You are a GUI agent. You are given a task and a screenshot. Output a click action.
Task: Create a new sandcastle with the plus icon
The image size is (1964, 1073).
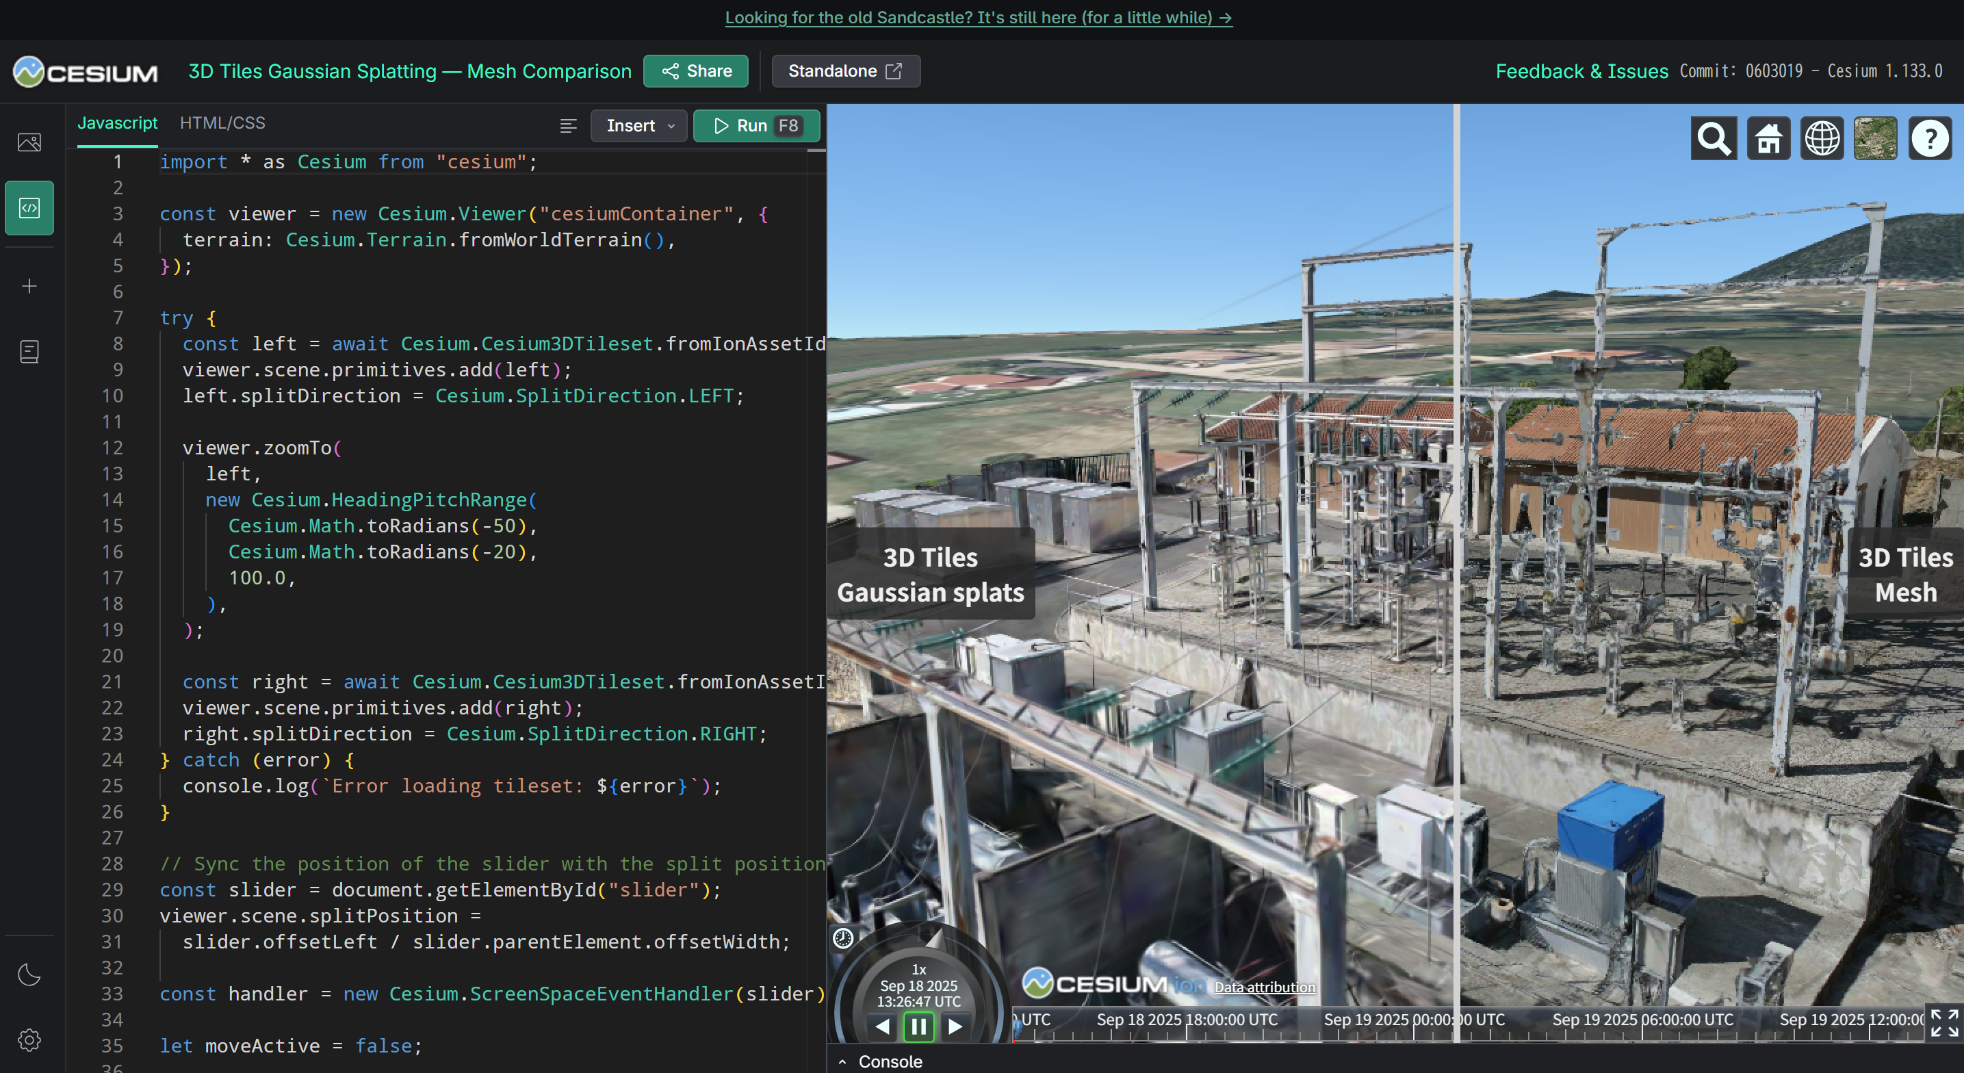coord(29,286)
